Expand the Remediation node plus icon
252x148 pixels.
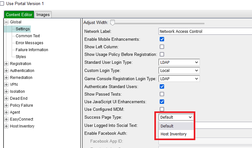(6, 78)
